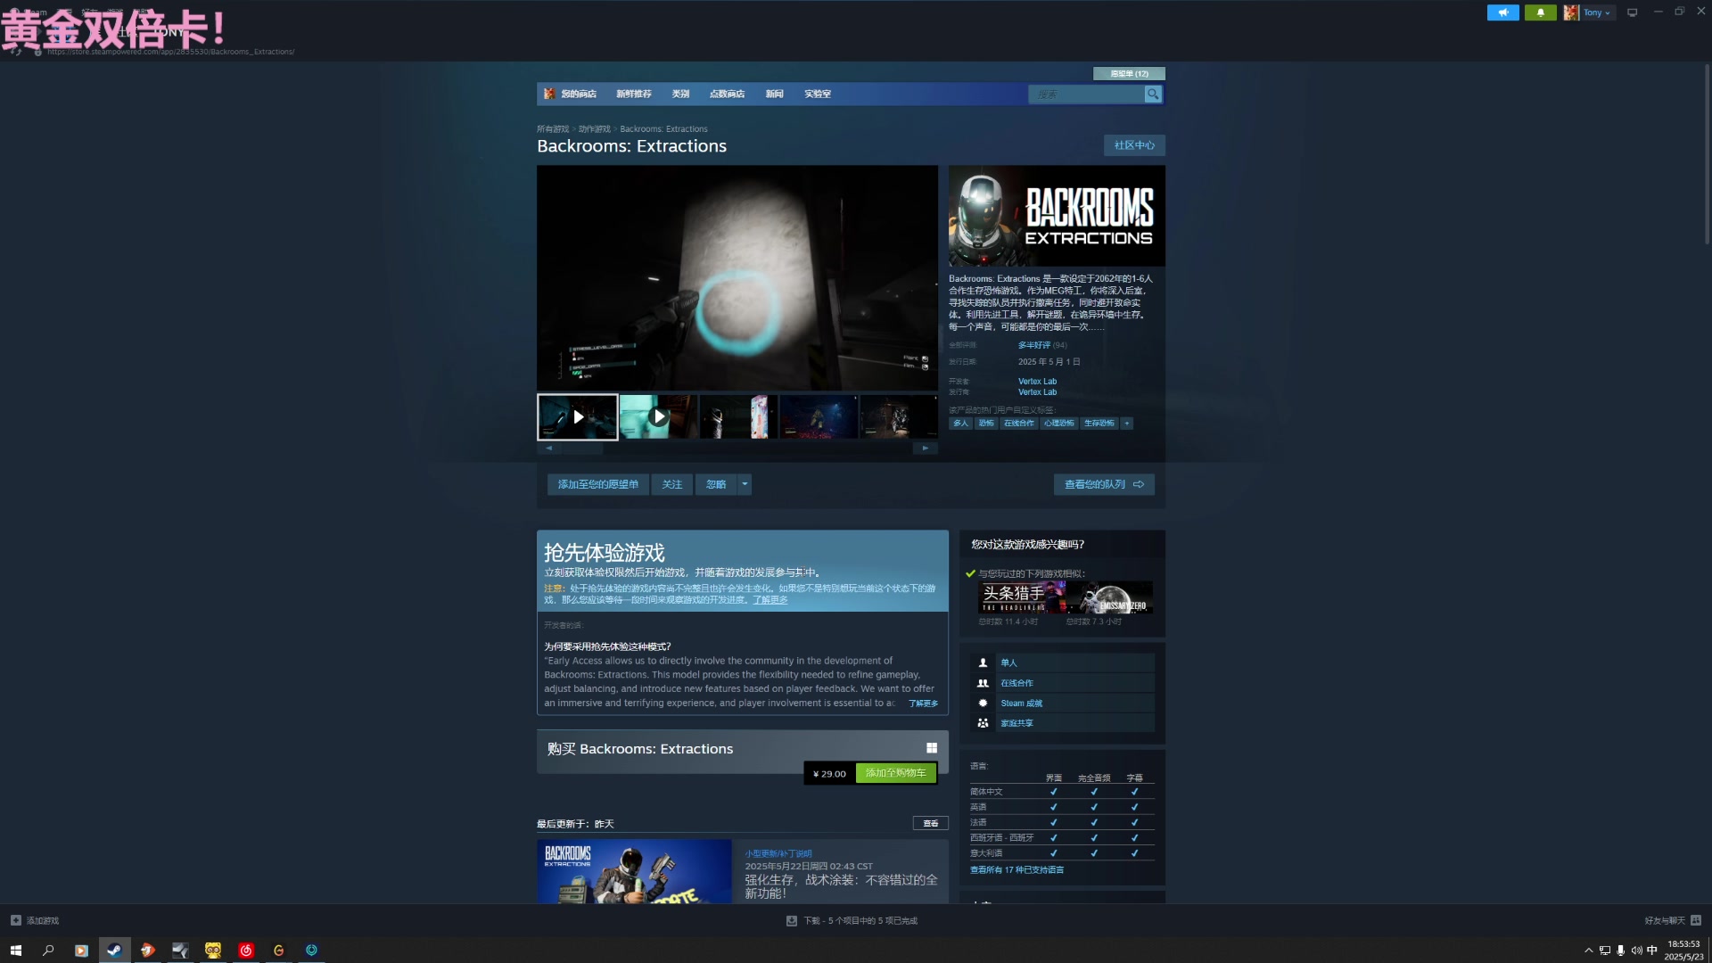Image resolution: width=1712 pixels, height=963 pixels.
Task: Click the ¥ 29.00 price label
Action: coord(829,774)
